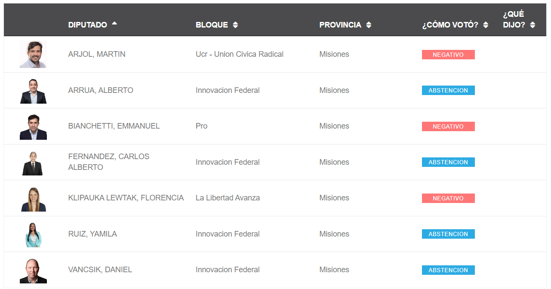Open the ARJOL, MARTIN name link
551x289 pixels.
(97, 54)
